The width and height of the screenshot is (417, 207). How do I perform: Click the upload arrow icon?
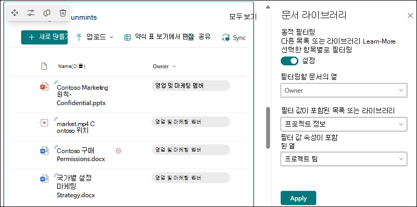tap(79, 37)
